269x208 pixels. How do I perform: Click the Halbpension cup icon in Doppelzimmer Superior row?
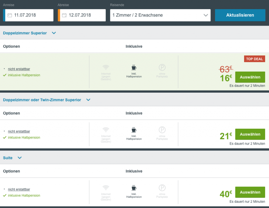134,67
